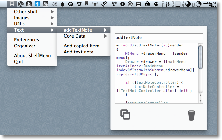Open the Twitter bird menu bar icon

point(29,4)
